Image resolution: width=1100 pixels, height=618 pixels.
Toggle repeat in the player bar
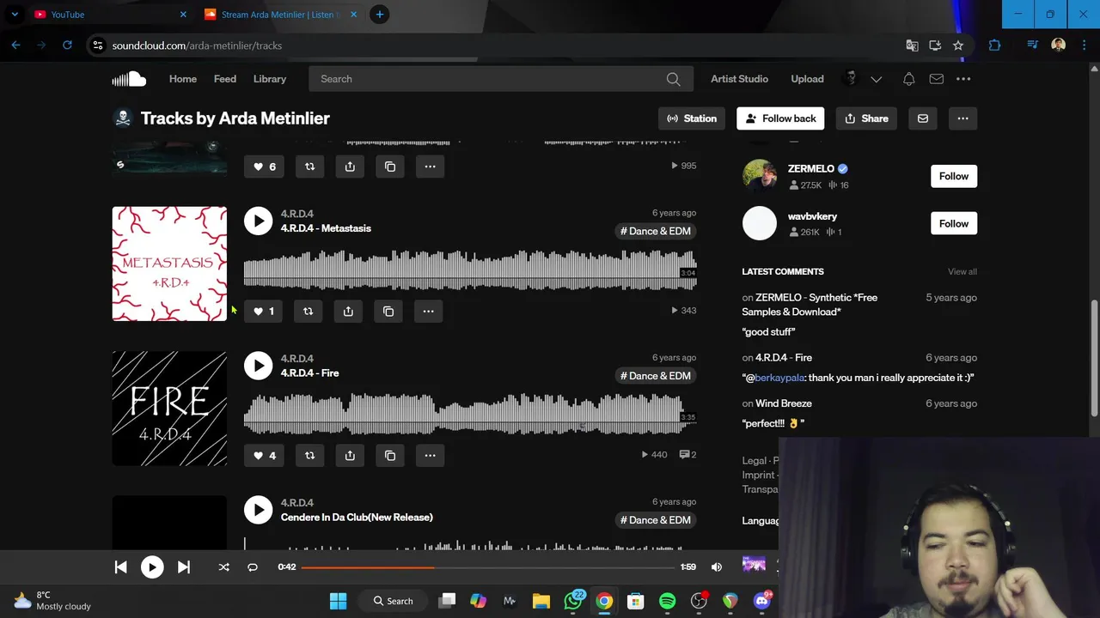tap(253, 566)
